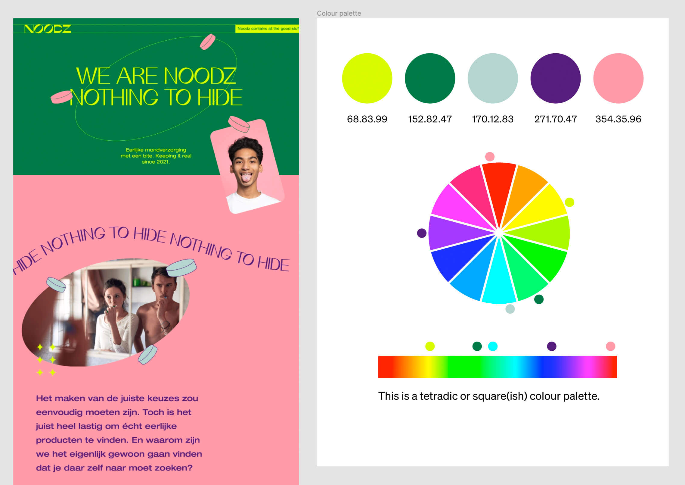The image size is (685, 485).
Task: Click the tetradic palette description text
Action: coord(488,396)
